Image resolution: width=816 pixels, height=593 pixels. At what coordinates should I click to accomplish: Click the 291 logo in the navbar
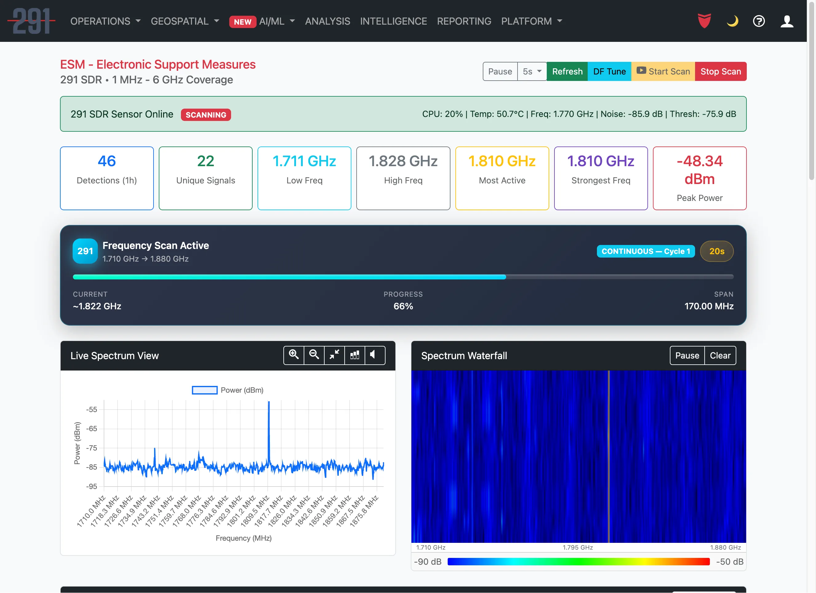click(x=31, y=21)
